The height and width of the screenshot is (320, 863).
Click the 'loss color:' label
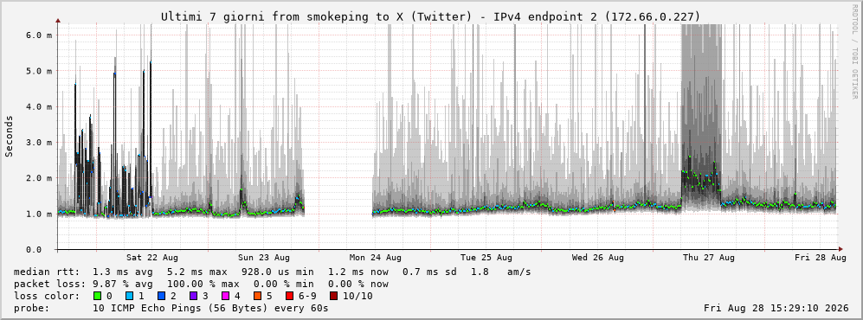[x=46, y=297]
